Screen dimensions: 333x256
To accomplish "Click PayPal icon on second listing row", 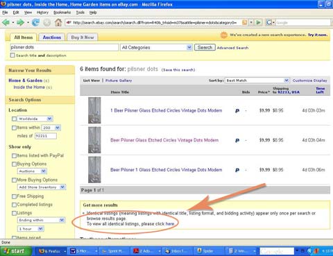I will pyautogui.click(x=237, y=140).
